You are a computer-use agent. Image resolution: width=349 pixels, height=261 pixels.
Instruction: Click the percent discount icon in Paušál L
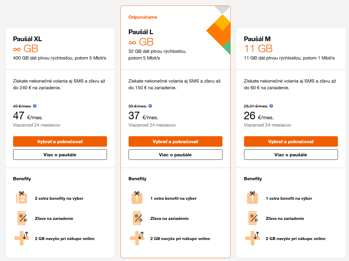138,218
